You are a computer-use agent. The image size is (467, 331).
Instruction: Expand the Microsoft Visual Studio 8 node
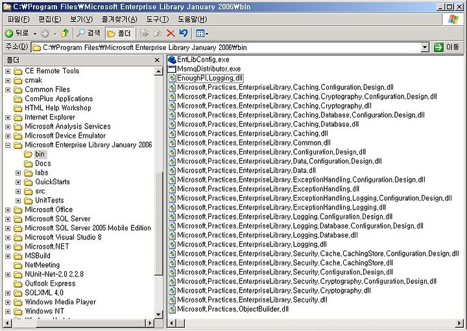pos(8,238)
